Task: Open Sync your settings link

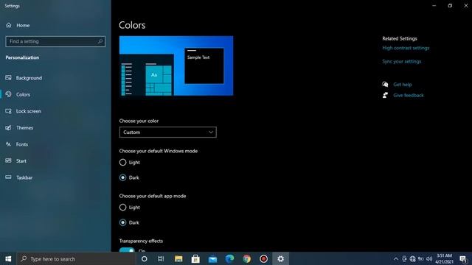Action: (x=401, y=62)
